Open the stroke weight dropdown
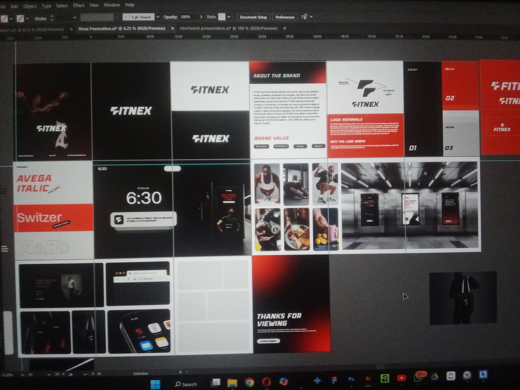The height and width of the screenshot is (390, 520). pos(75,18)
